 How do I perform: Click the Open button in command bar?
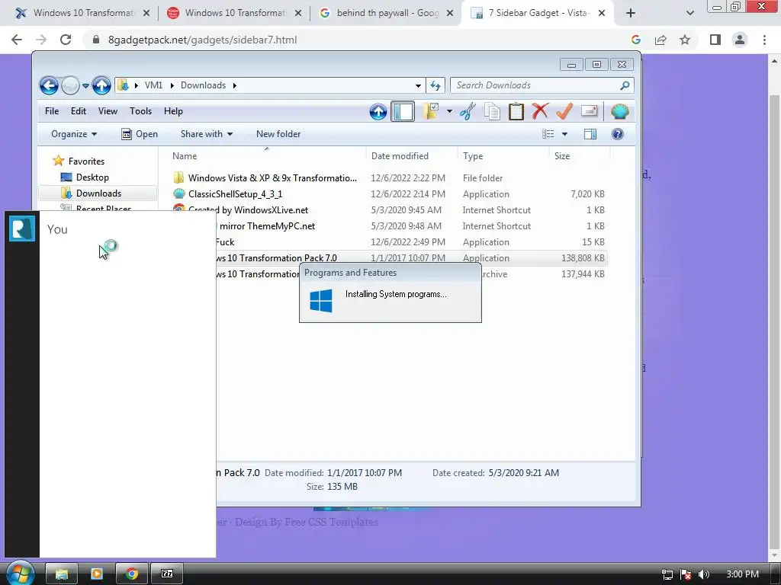coord(140,134)
